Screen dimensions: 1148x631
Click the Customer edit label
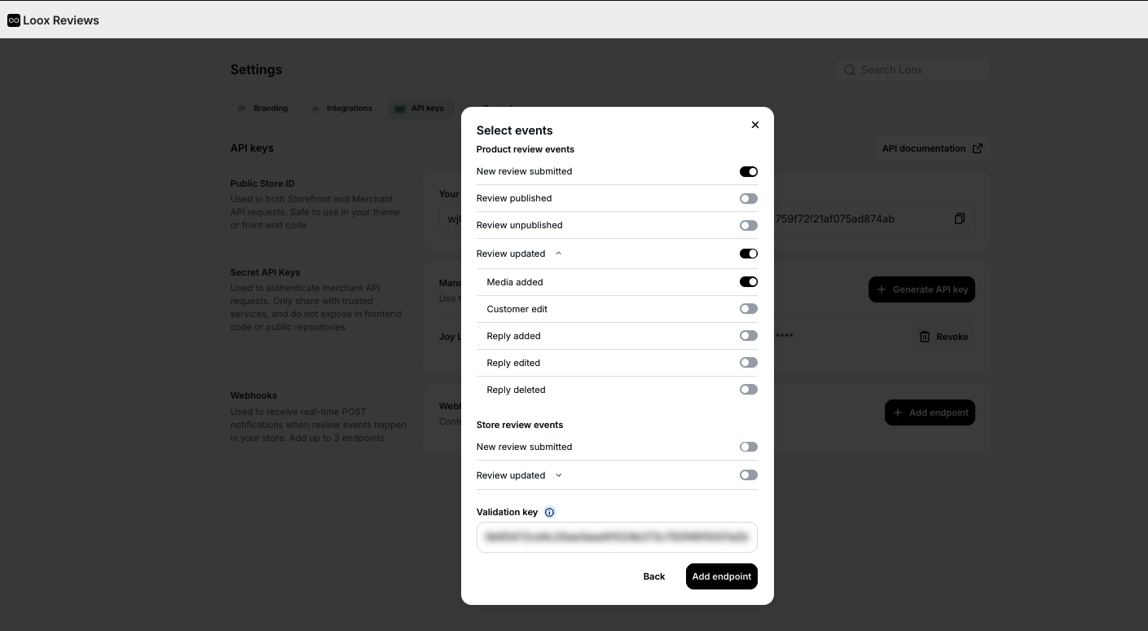[x=517, y=309]
